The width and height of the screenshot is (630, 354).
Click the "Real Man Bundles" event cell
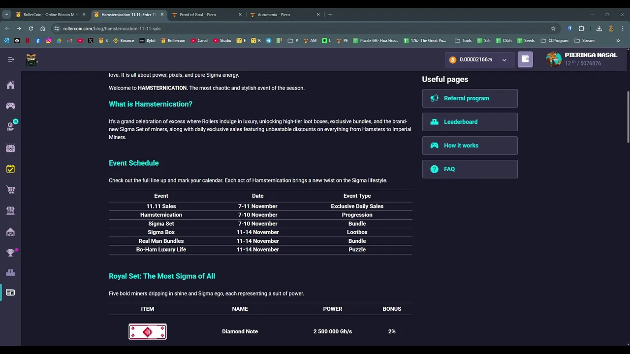[x=161, y=241]
